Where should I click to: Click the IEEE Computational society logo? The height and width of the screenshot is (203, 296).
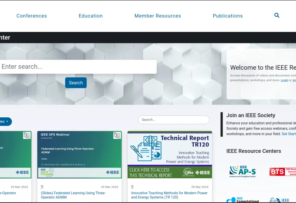[x=243, y=200]
